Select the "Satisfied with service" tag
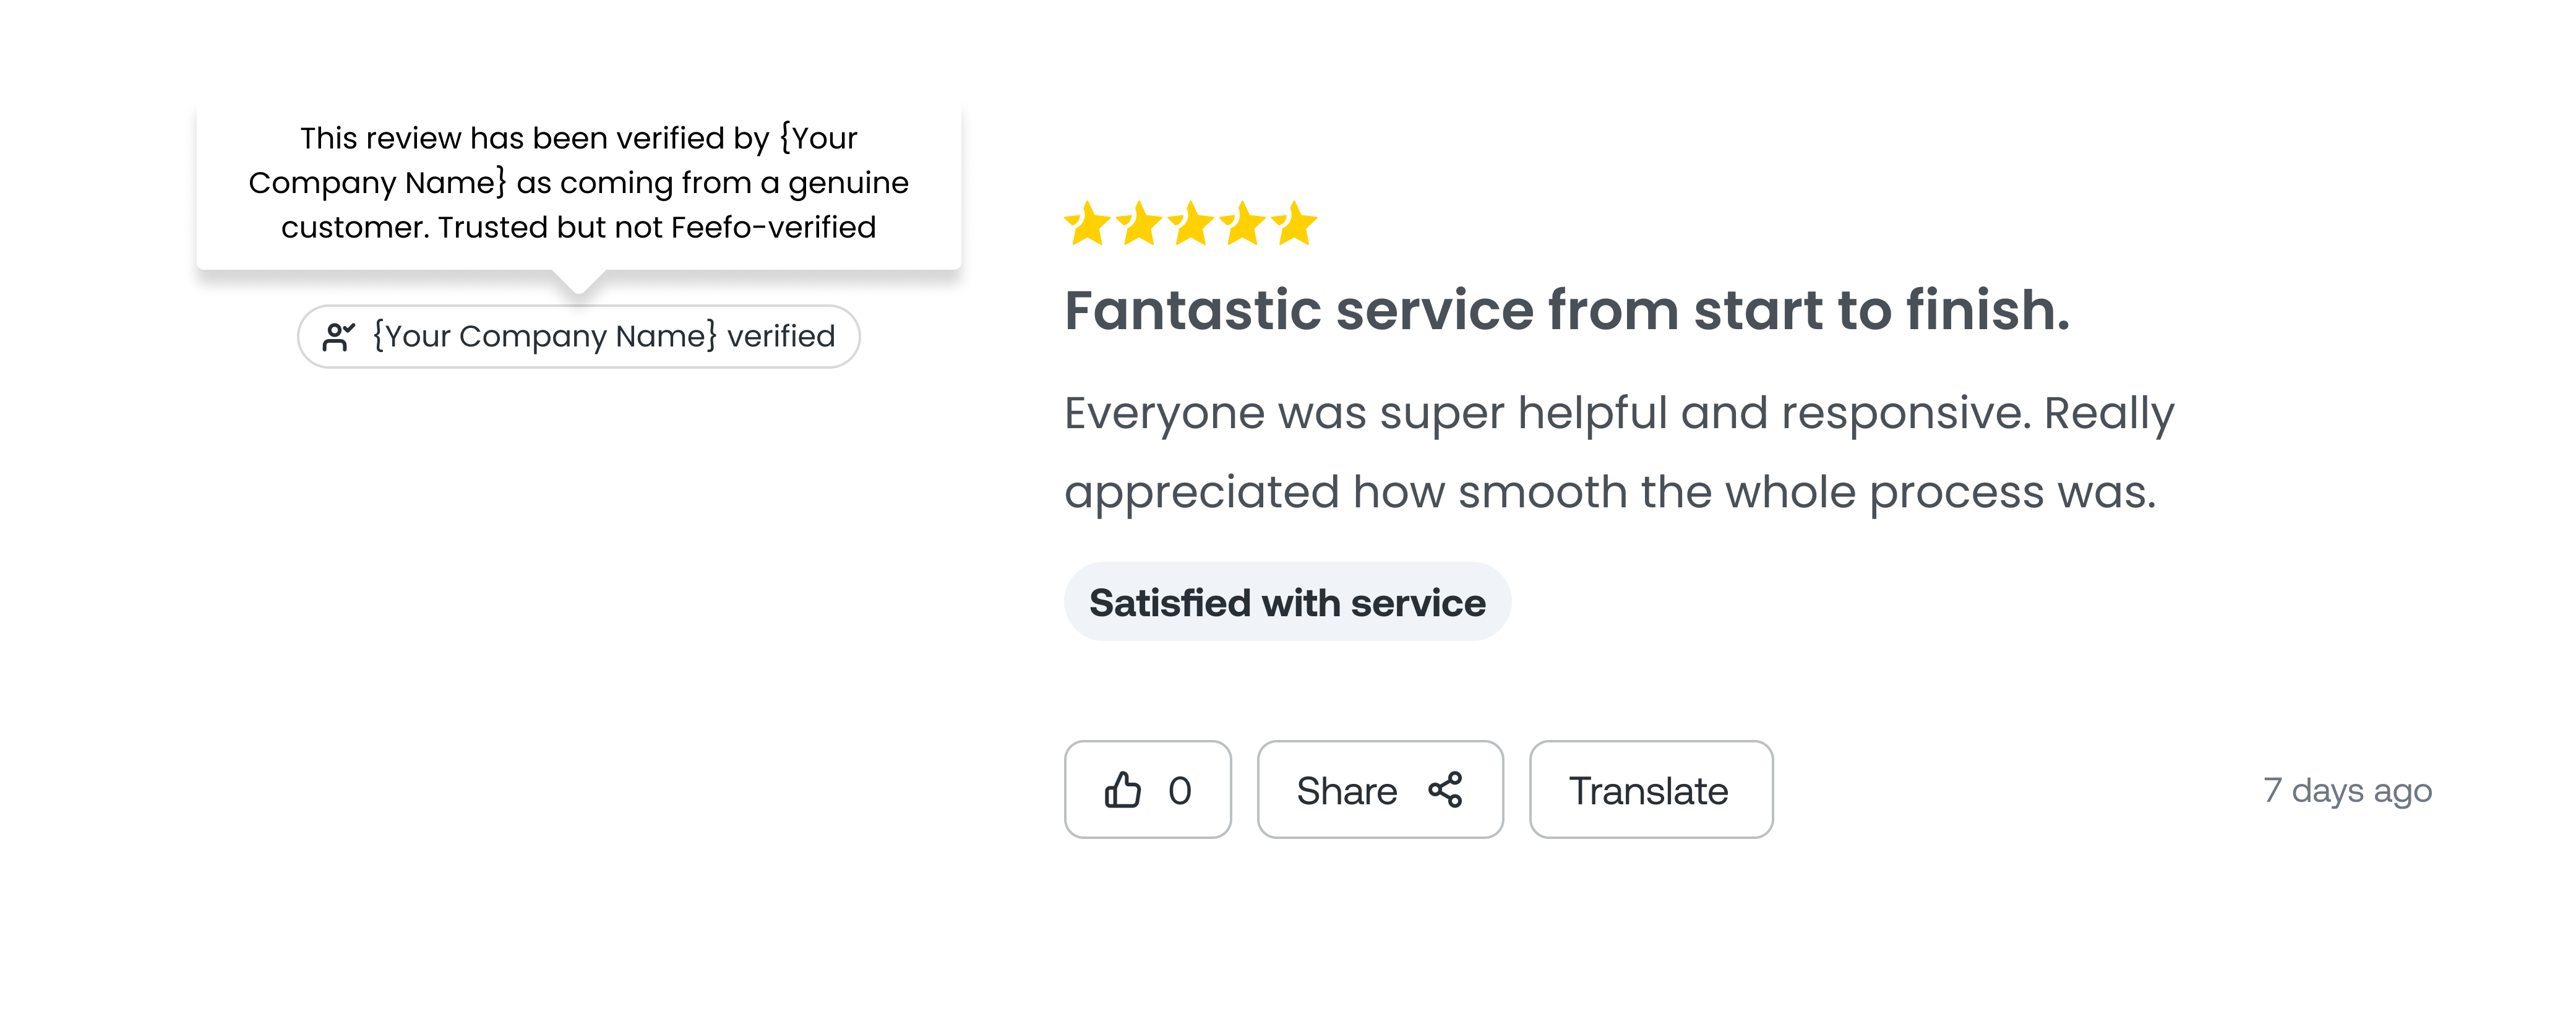Image resolution: width=2576 pixels, height=1032 pixels. click(1287, 603)
